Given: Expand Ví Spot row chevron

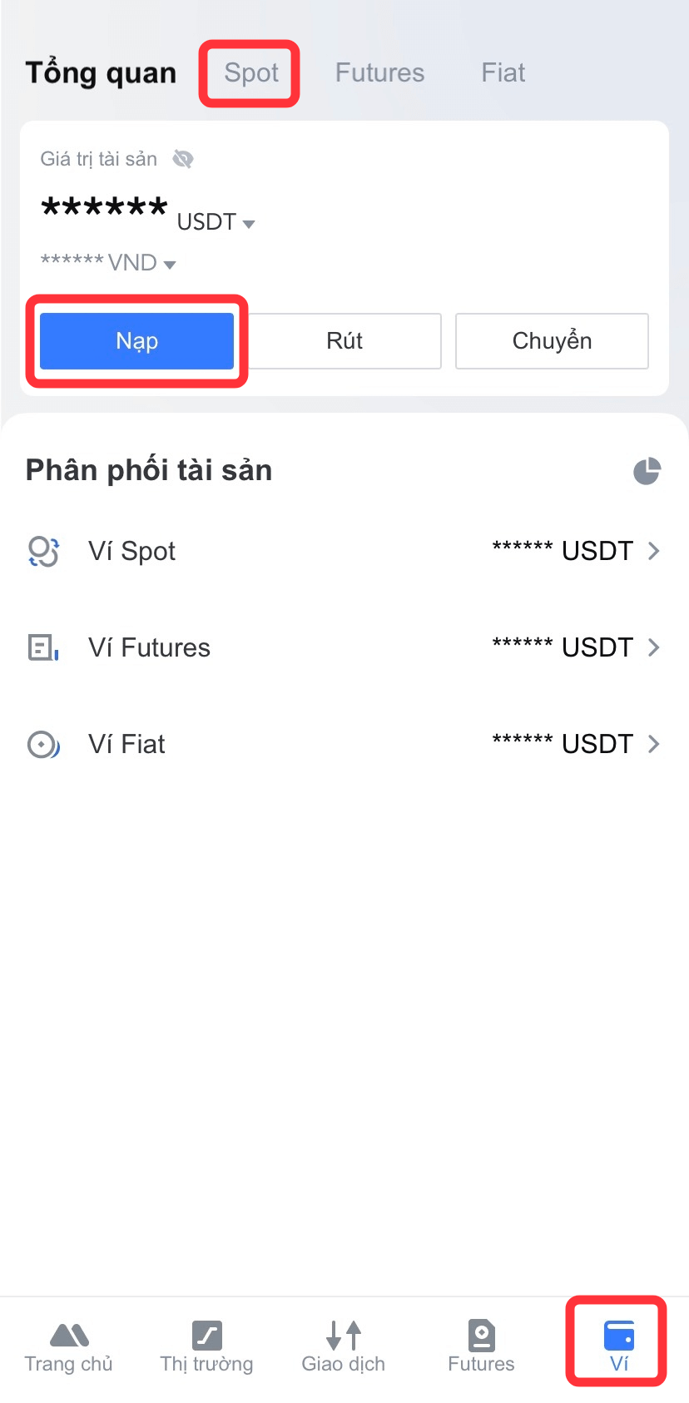Looking at the screenshot, I should coord(654,551).
